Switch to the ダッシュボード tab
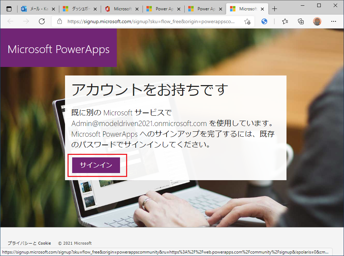 tap(79, 9)
